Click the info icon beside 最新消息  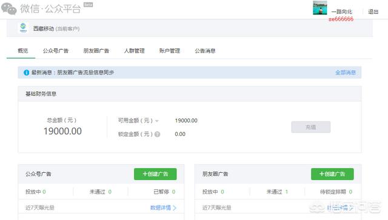[26, 73]
